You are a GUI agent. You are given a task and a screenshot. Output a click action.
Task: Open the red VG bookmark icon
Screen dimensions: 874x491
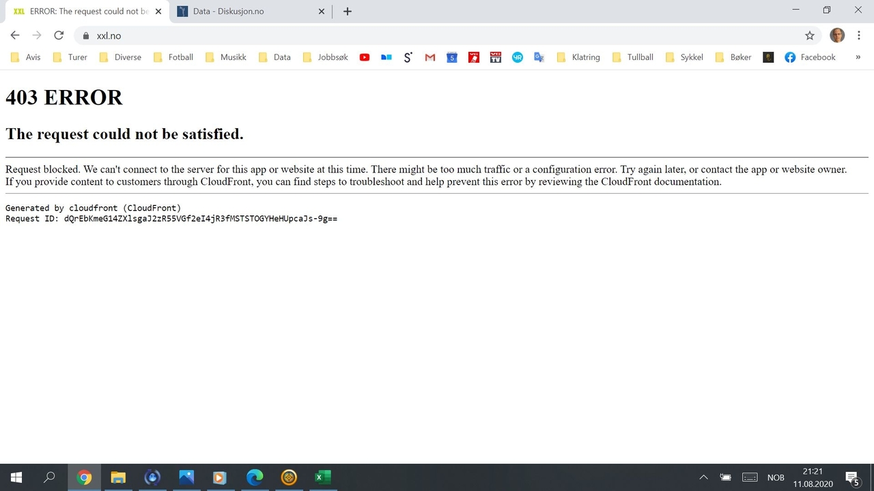[x=474, y=57]
